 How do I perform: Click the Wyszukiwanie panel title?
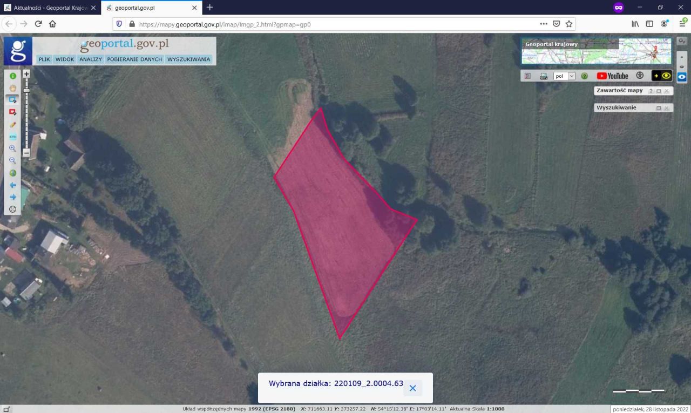[617, 107]
